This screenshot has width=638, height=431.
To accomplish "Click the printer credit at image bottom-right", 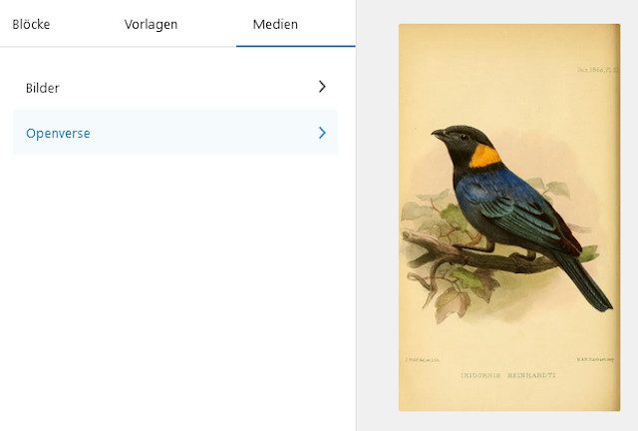I will pyautogui.click(x=595, y=359).
